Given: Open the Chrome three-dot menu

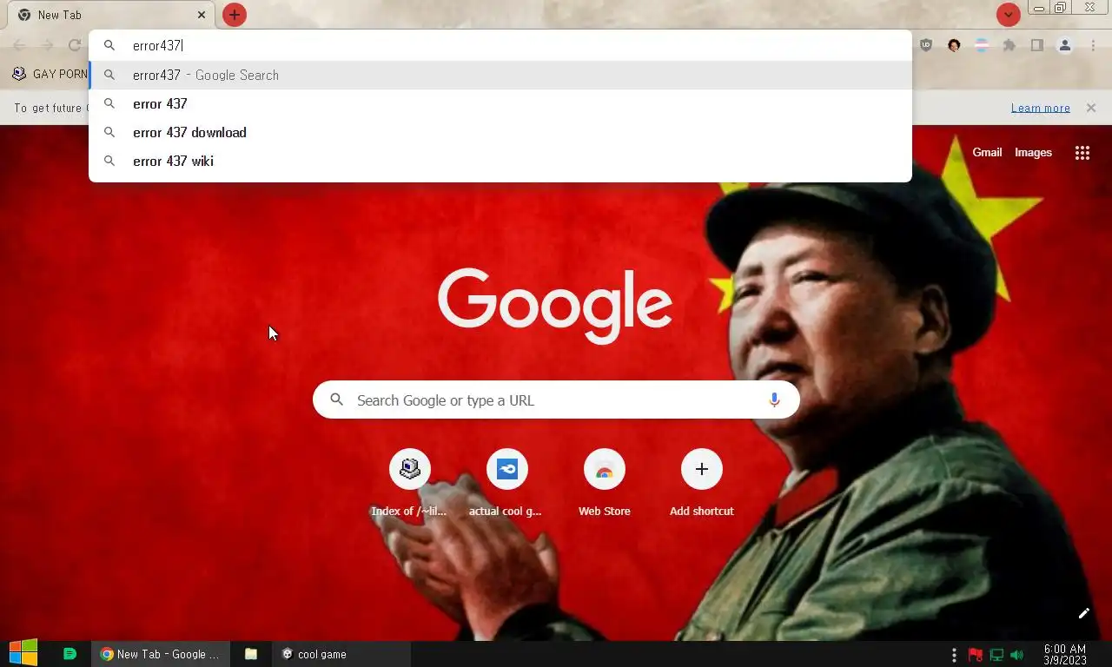Looking at the screenshot, I should [1093, 45].
